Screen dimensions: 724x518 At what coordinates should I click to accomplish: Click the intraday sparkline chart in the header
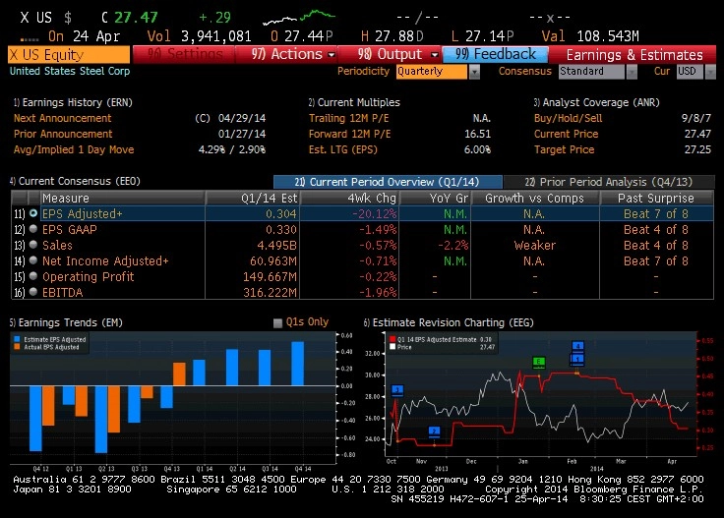click(299, 17)
